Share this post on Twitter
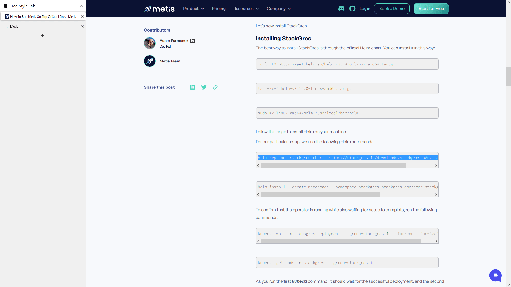 (x=204, y=87)
